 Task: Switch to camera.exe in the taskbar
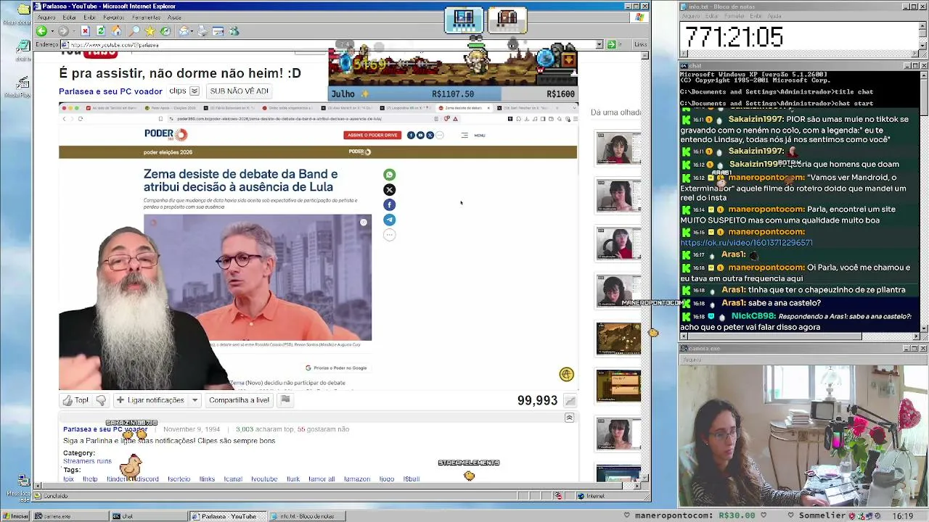pos(70,516)
